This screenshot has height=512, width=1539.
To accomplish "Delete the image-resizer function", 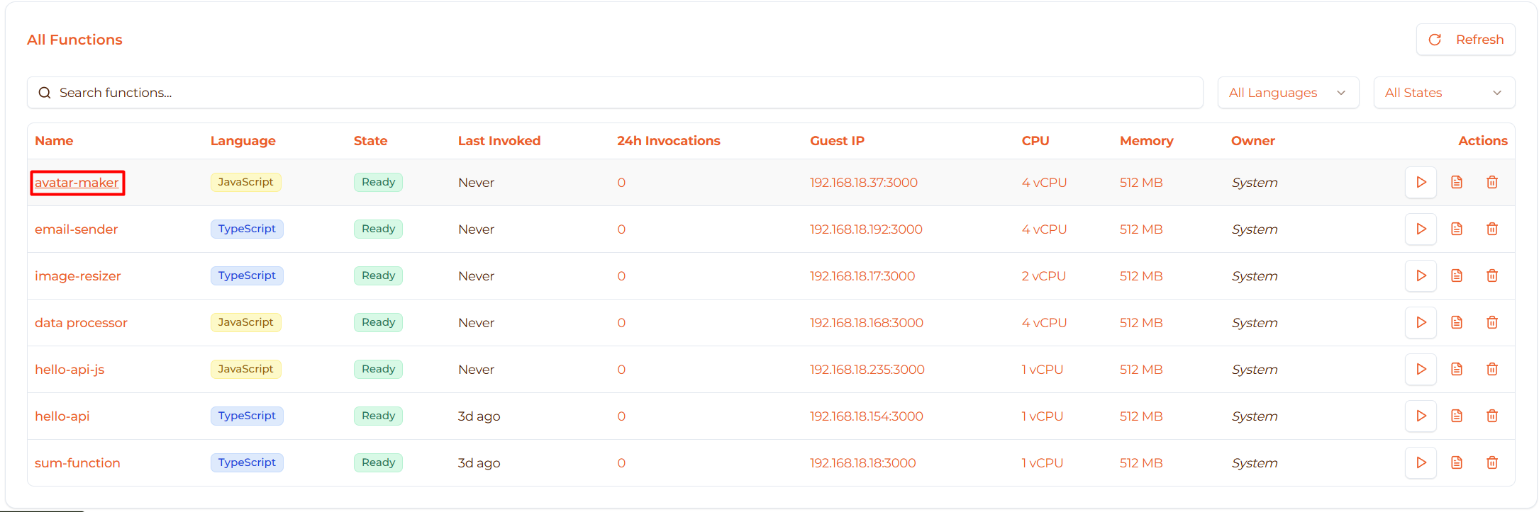I will coord(1492,275).
